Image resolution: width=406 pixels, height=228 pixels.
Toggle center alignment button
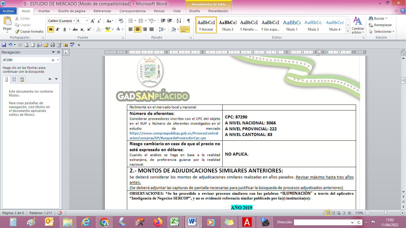tap(137, 29)
